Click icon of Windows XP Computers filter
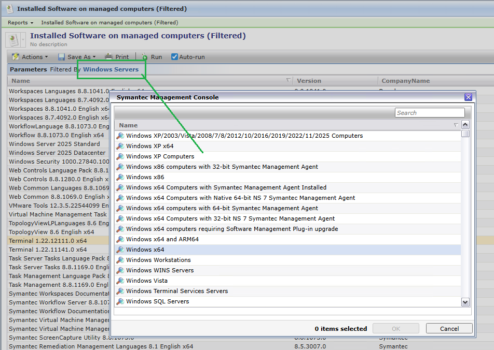The height and width of the screenshot is (350, 494). pyautogui.click(x=120, y=156)
